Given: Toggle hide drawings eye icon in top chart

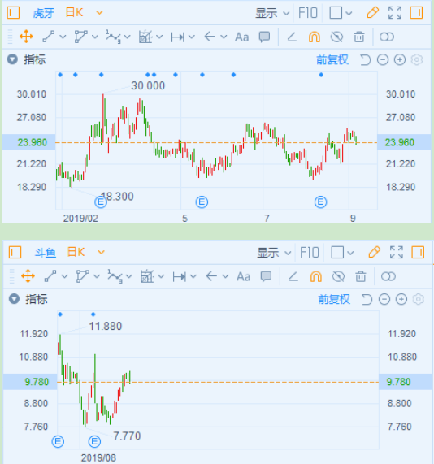Looking at the screenshot, I should (336, 37).
